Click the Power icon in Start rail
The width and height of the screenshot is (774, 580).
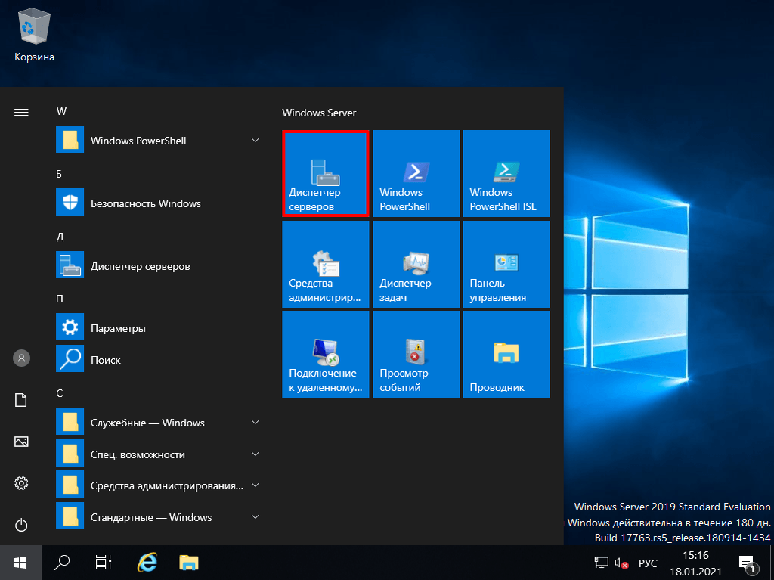click(21, 525)
